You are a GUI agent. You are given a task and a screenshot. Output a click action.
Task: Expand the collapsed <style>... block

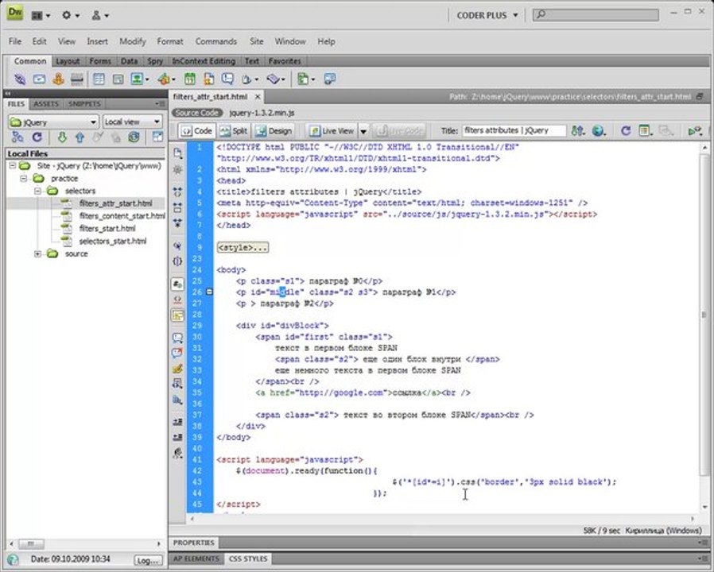[243, 248]
